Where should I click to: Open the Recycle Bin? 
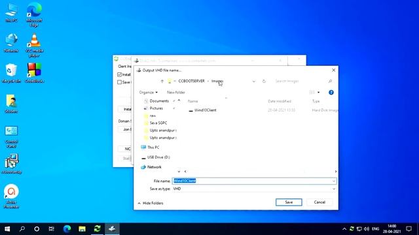[11, 73]
